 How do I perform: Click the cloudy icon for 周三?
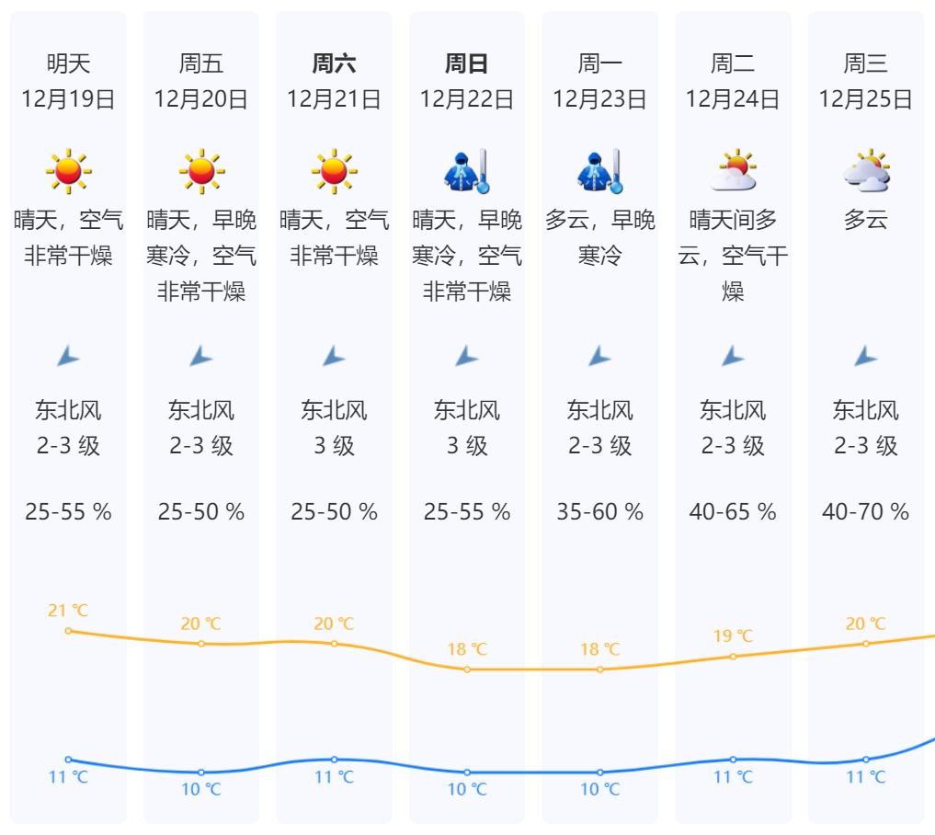tap(866, 171)
